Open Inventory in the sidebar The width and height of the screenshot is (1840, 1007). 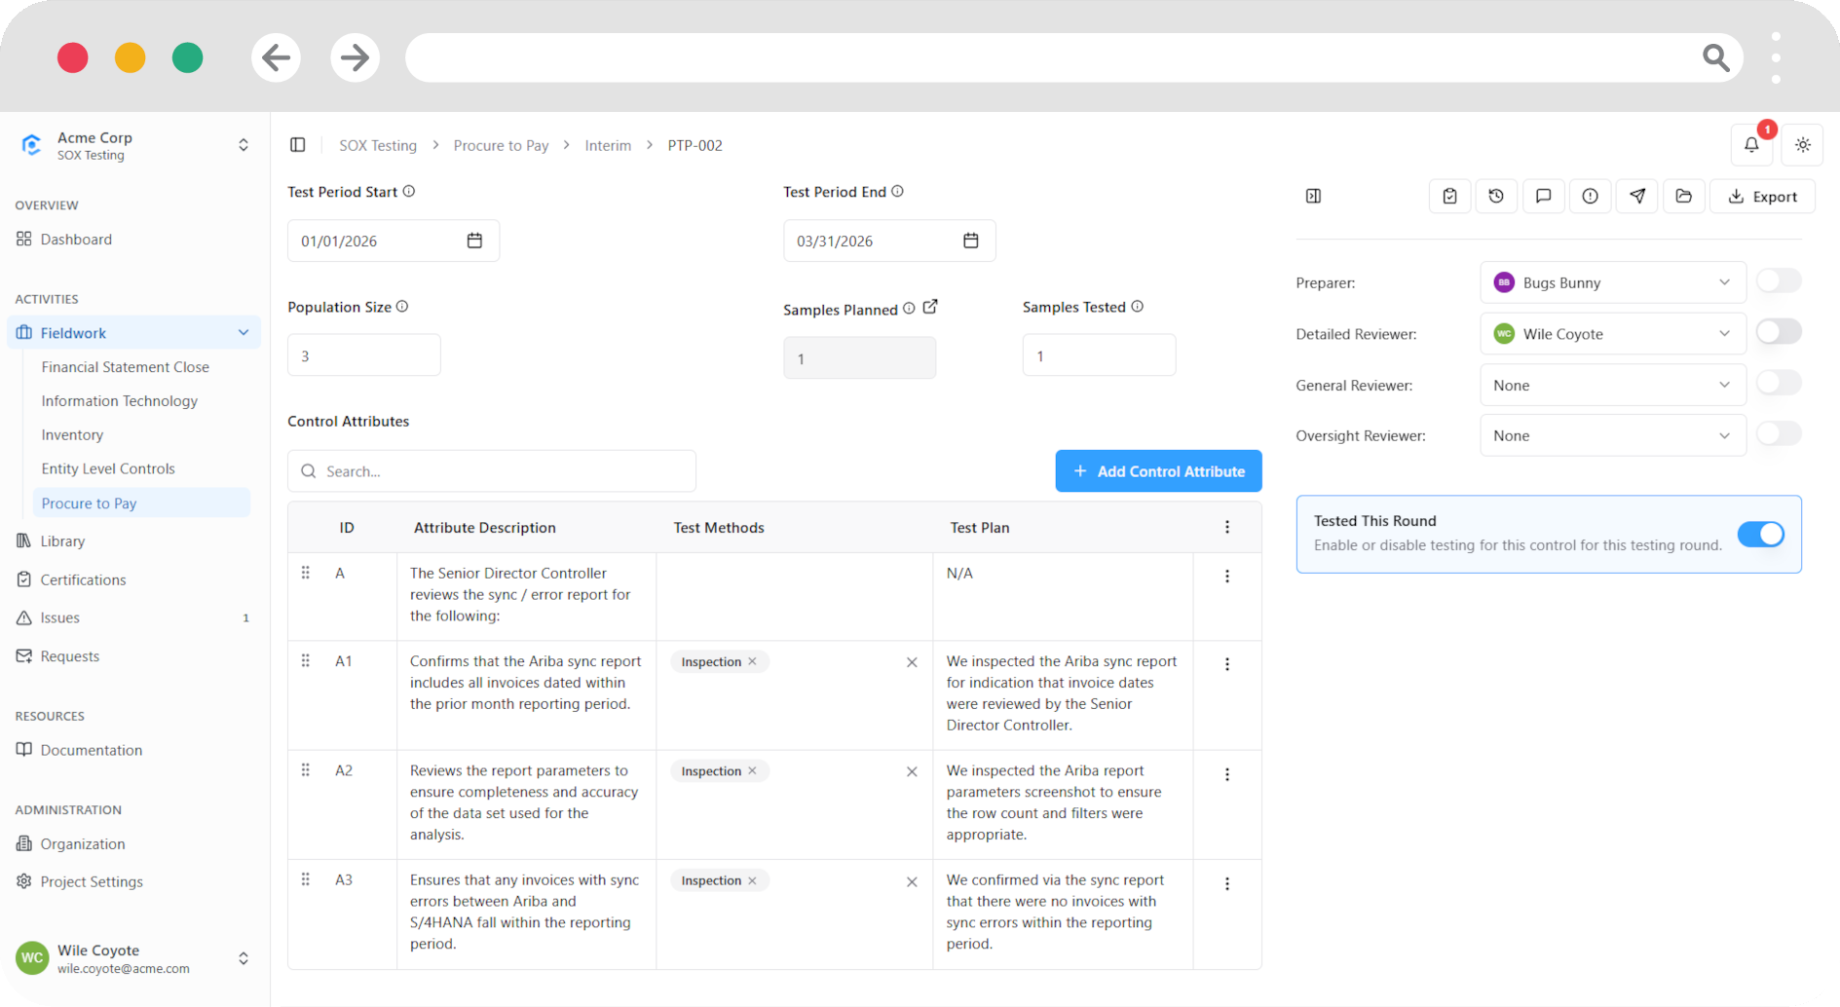pos(72,434)
